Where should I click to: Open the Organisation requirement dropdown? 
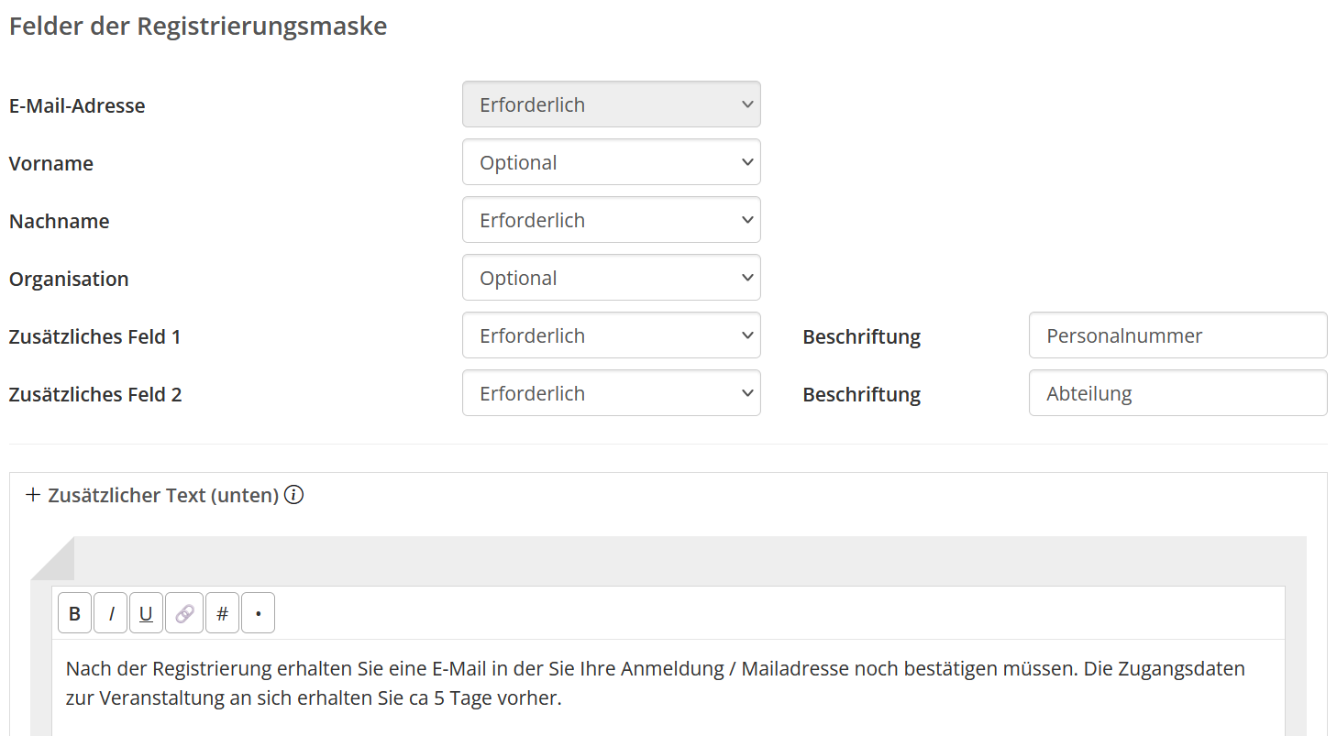[x=611, y=278]
